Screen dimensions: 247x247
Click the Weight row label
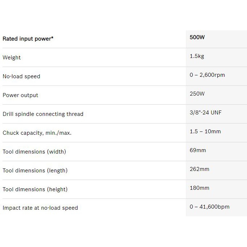(12, 58)
